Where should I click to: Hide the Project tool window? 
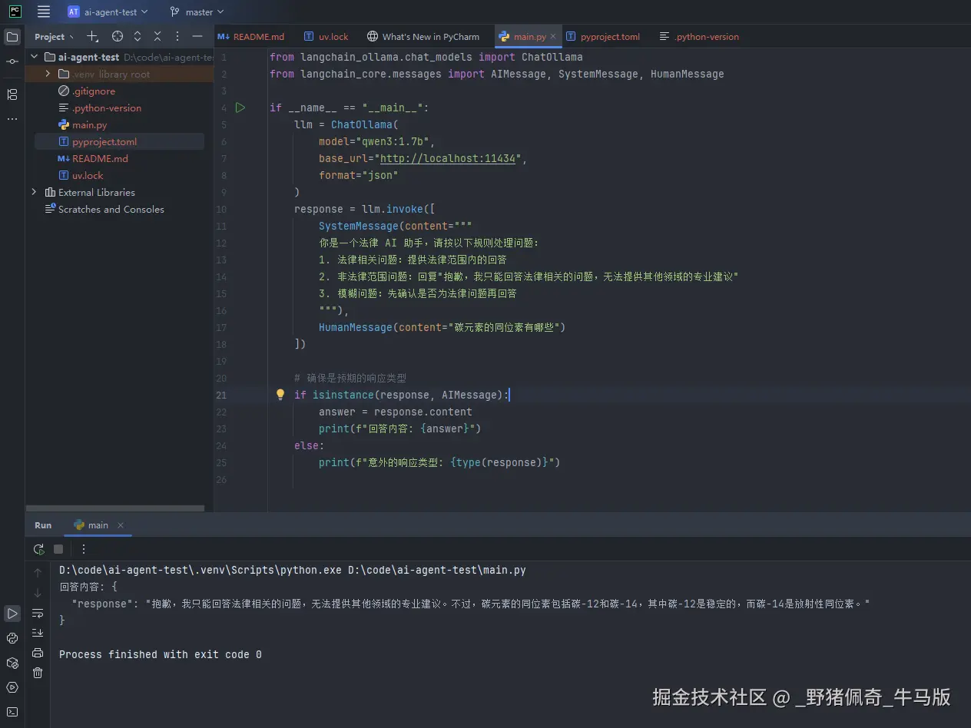tap(197, 36)
